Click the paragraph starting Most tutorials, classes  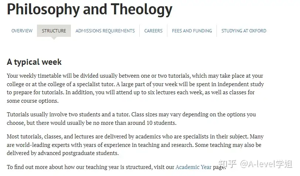pyautogui.click(x=135, y=145)
